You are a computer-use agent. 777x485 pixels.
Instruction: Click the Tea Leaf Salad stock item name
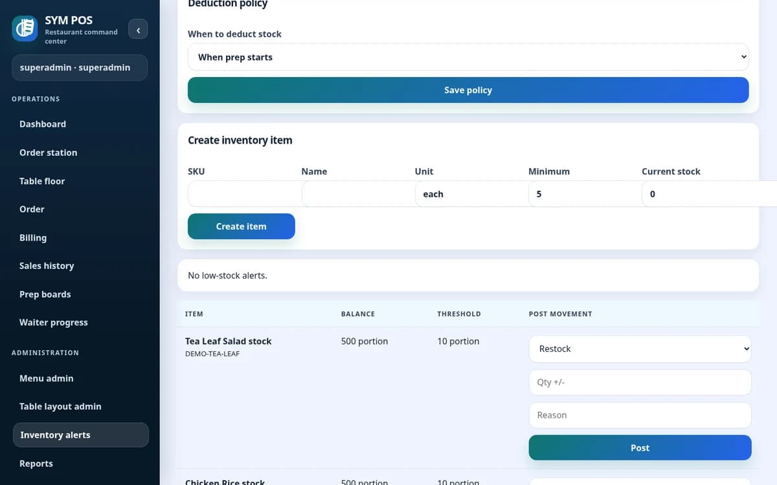[x=229, y=341]
